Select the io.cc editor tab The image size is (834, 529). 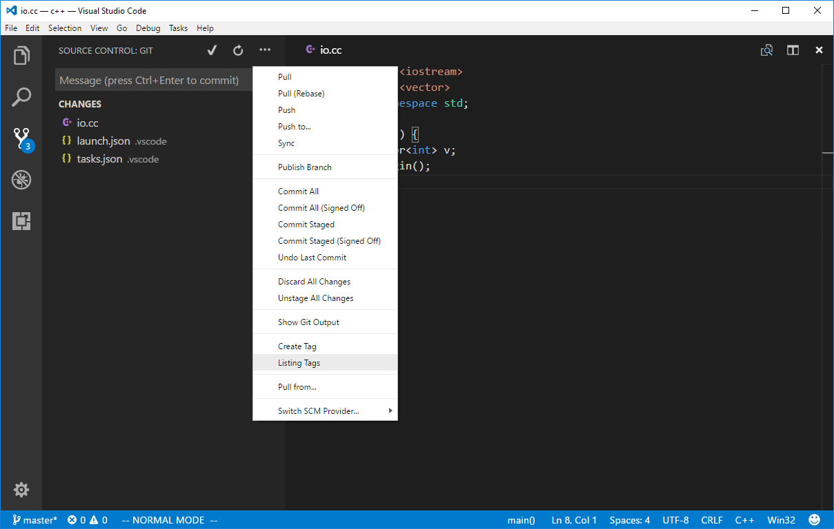click(x=324, y=50)
